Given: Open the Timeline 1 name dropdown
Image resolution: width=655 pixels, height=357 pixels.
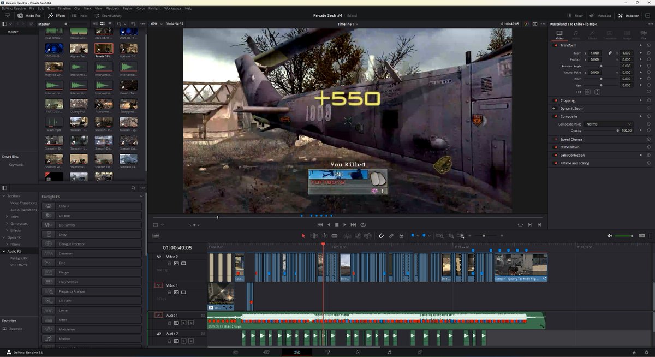Looking at the screenshot, I should (347, 24).
